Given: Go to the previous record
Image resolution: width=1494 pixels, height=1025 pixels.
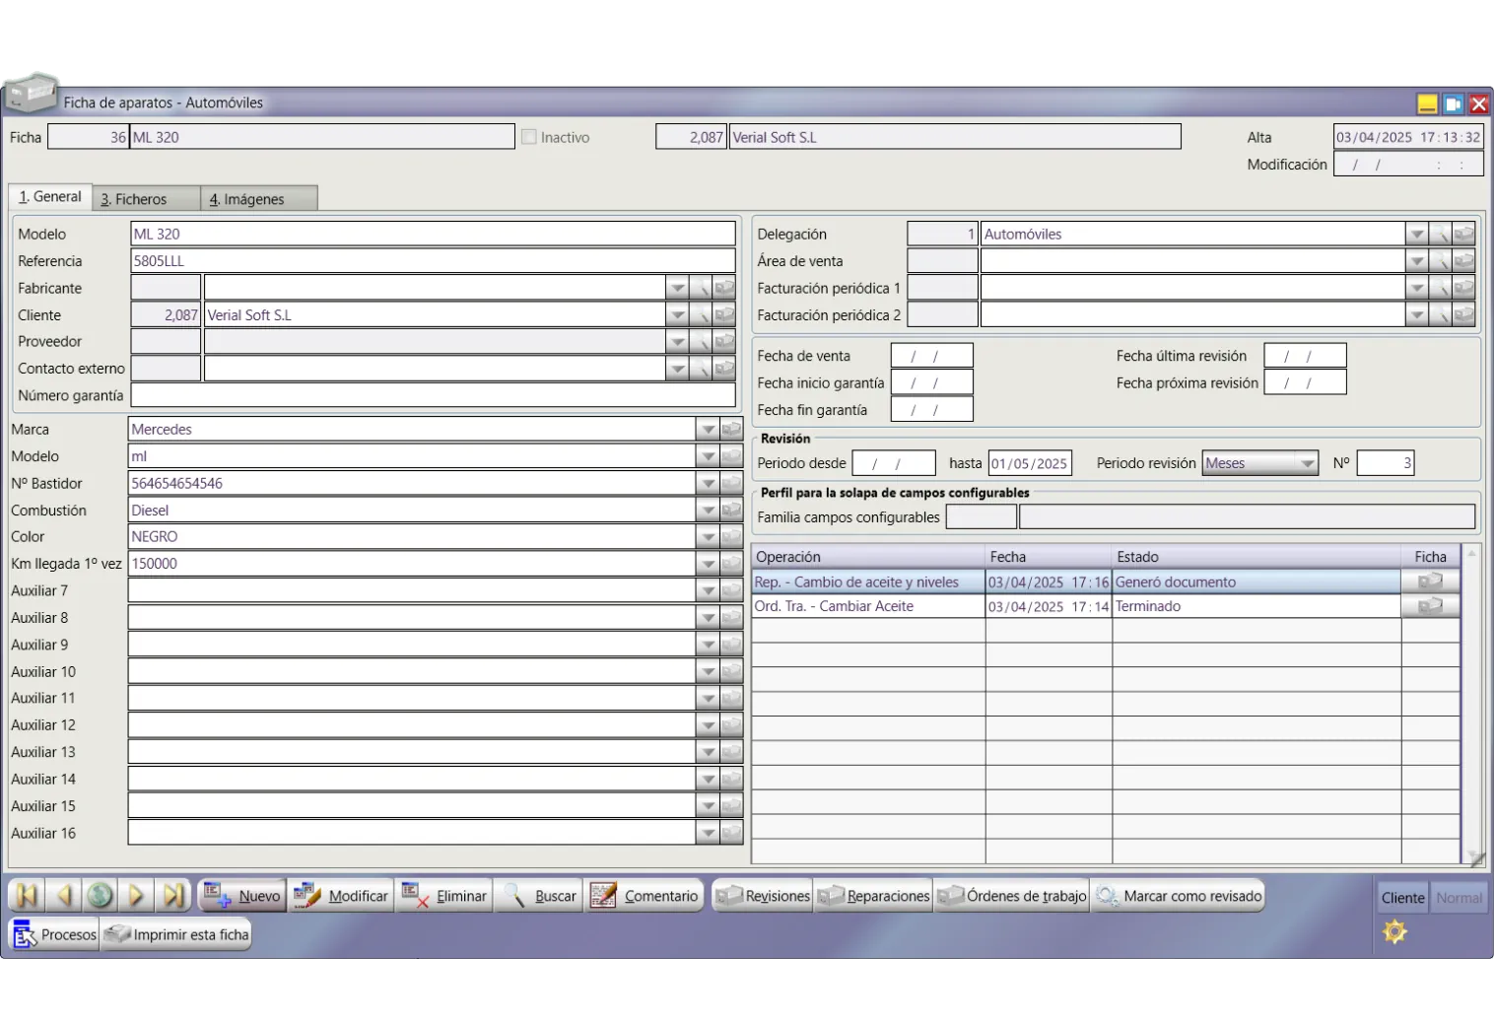Looking at the screenshot, I should coord(64,896).
